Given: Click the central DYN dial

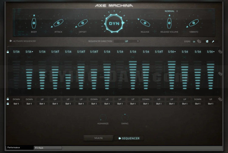Looking at the screenshot, I should tap(114, 23).
